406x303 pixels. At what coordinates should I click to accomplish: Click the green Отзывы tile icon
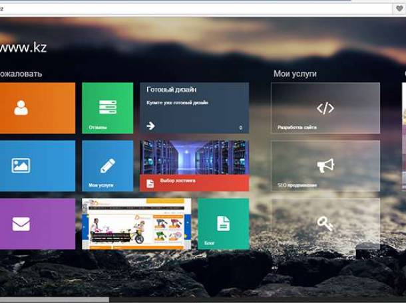(x=107, y=107)
